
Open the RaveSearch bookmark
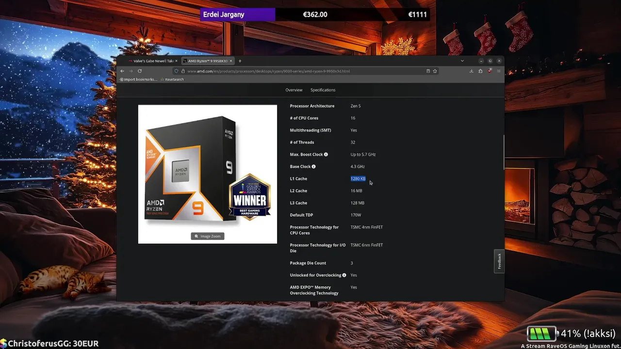(172, 79)
